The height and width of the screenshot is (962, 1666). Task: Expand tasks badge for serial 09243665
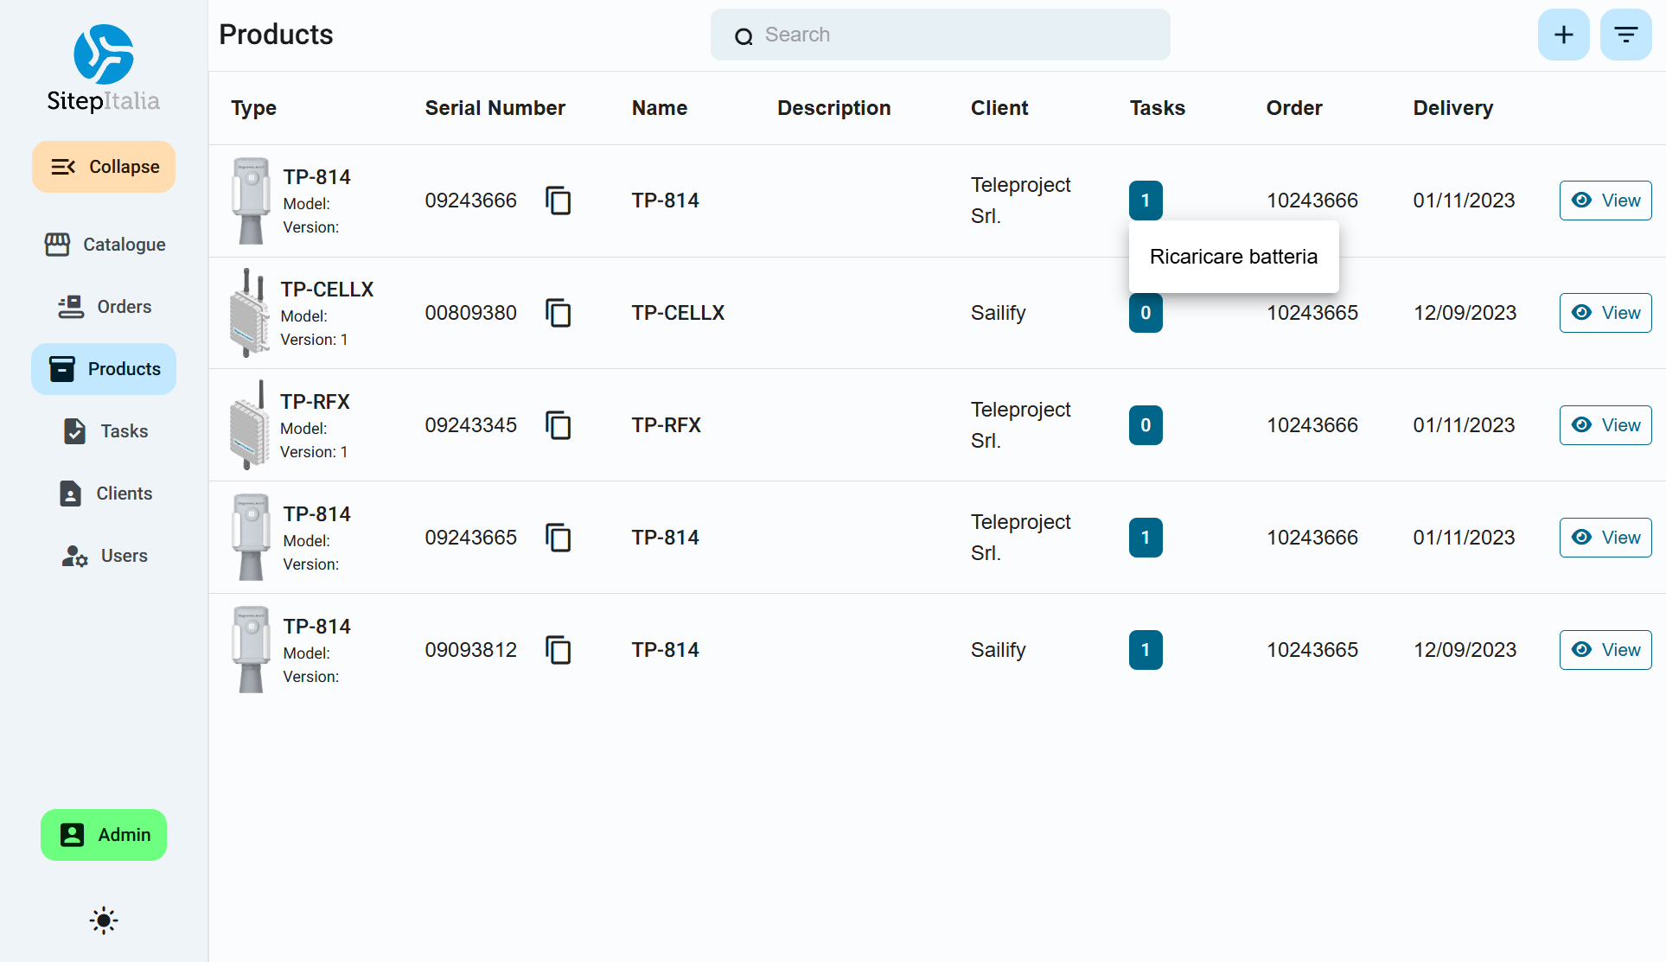(x=1146, y=538)
